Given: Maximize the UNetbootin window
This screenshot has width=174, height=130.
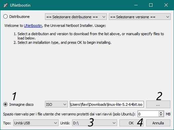Looking at the screenshot, I should coord(151,5).
